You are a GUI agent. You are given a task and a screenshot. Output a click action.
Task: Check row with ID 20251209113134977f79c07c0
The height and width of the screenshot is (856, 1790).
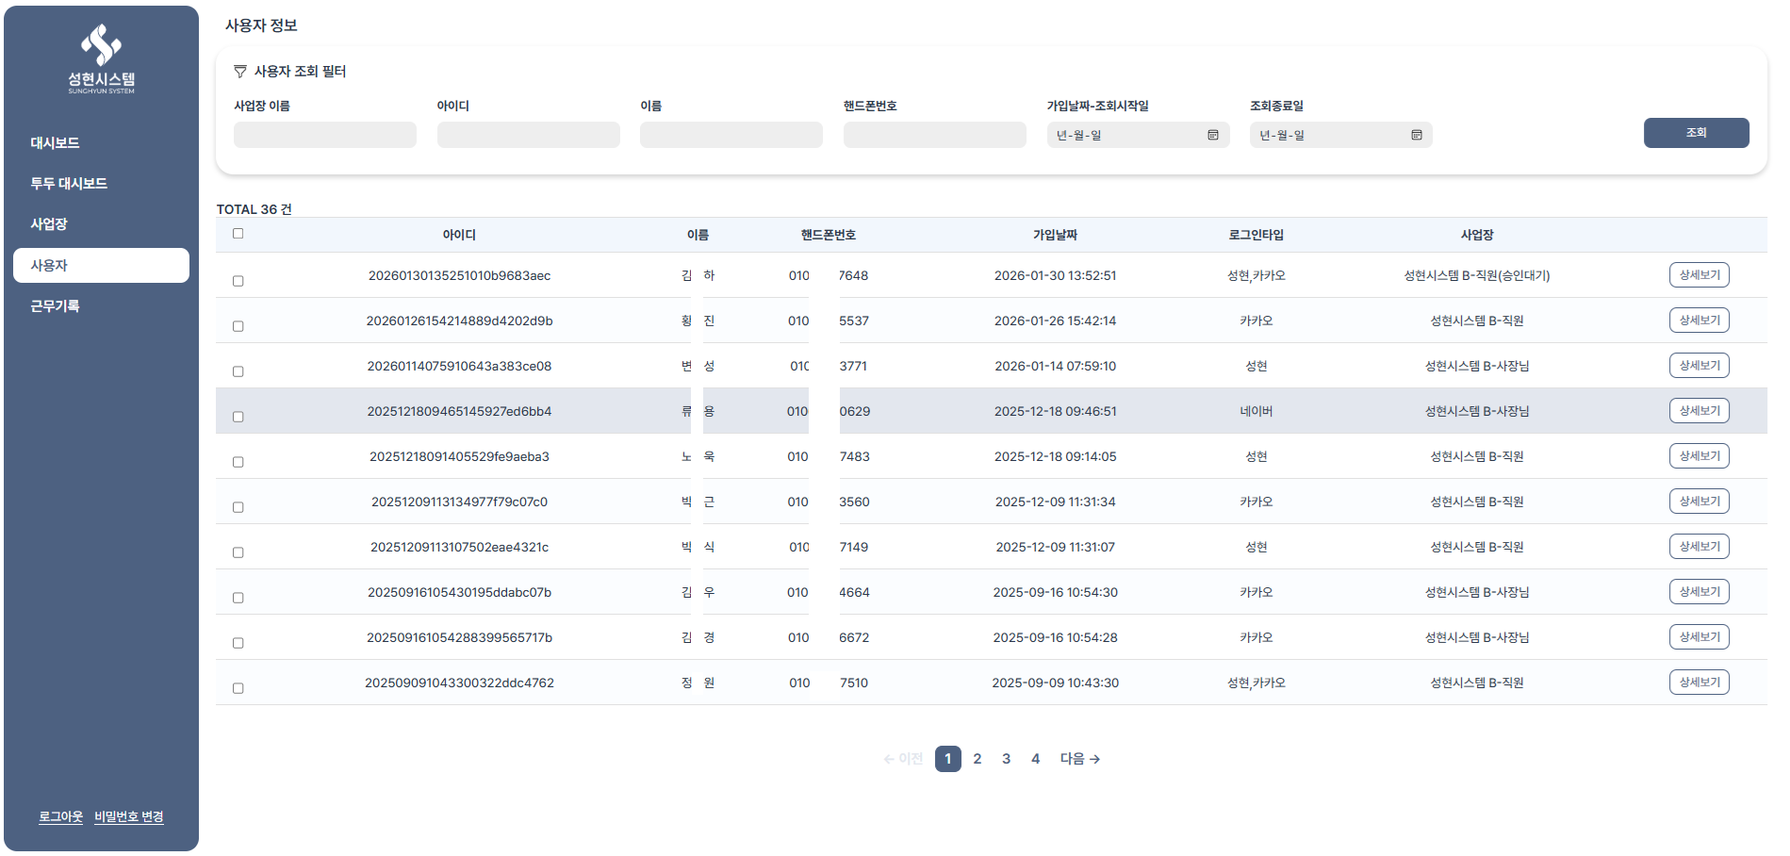coord(238,507)
